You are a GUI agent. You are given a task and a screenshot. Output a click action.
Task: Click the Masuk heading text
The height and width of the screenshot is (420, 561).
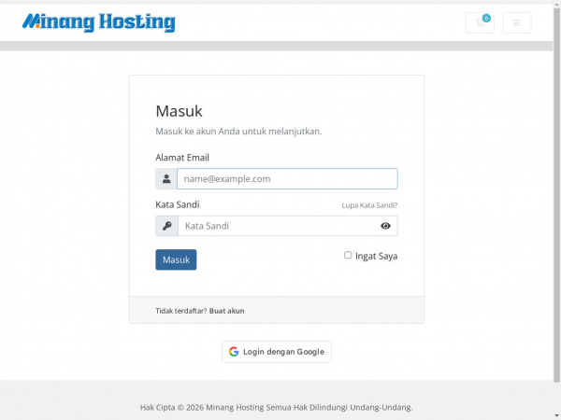[179, 111]
